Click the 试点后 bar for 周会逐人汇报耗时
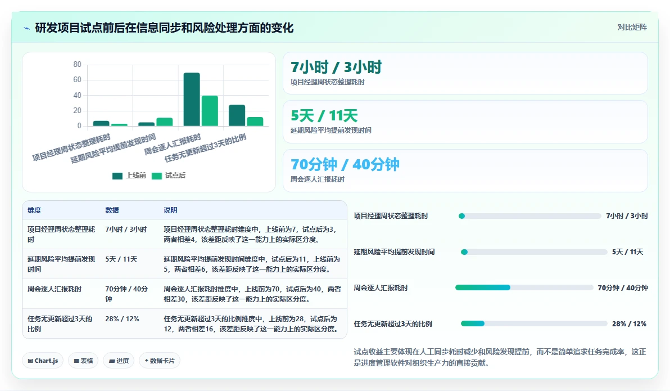Screen dimensions: 670x391 click(210, 111)
